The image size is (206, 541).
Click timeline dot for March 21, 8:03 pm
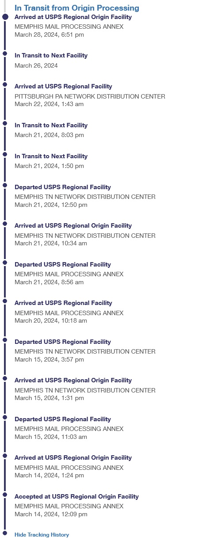click(x=5, y=123)
